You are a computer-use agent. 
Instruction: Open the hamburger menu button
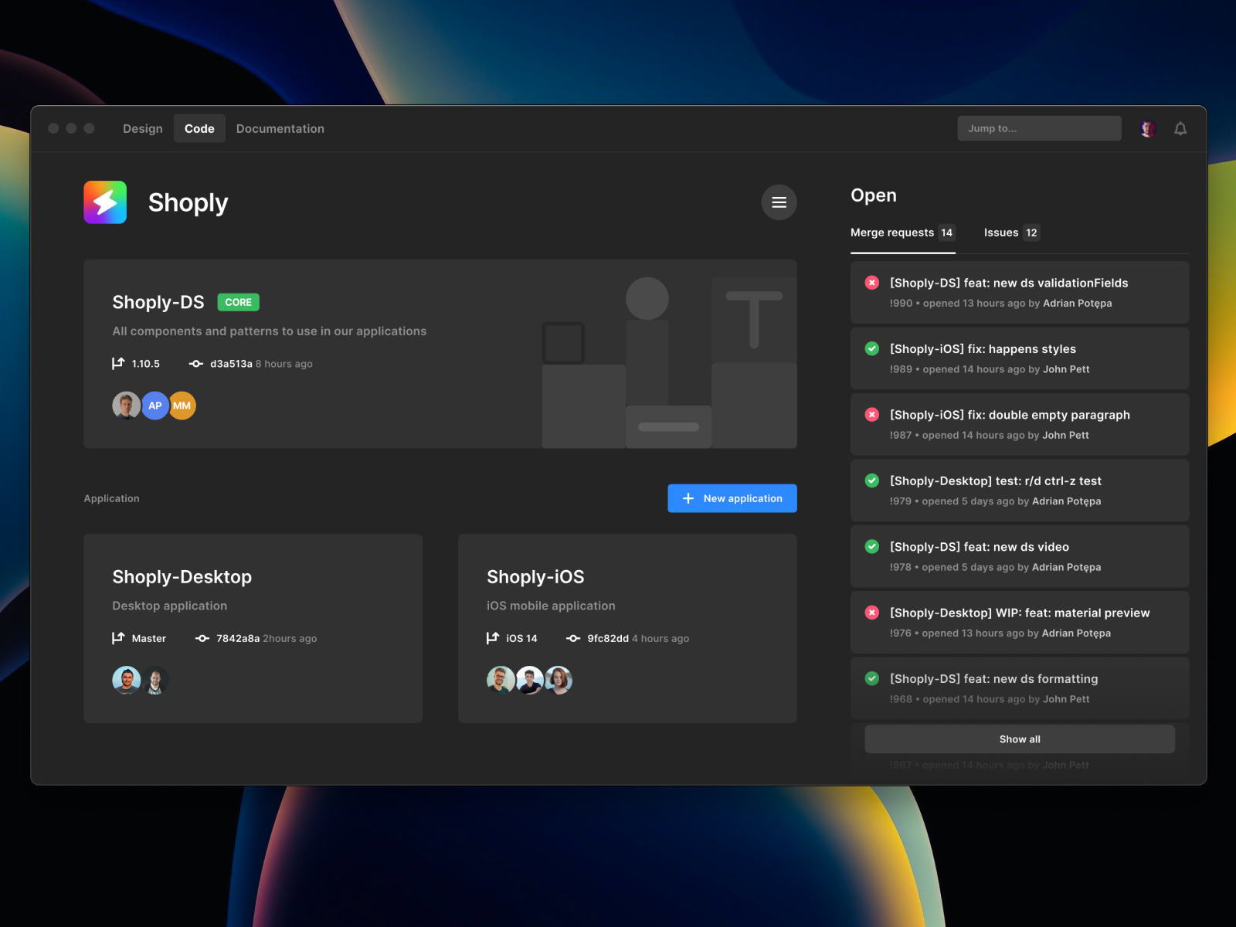coord(779,202)
